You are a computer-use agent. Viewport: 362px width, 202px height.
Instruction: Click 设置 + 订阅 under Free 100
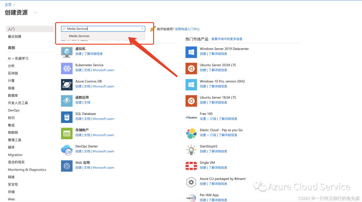[x=208, y=119]
